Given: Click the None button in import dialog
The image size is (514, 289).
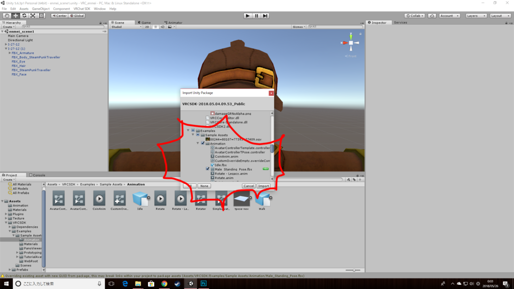Looking at the screenshot, I should pos(204,186).
